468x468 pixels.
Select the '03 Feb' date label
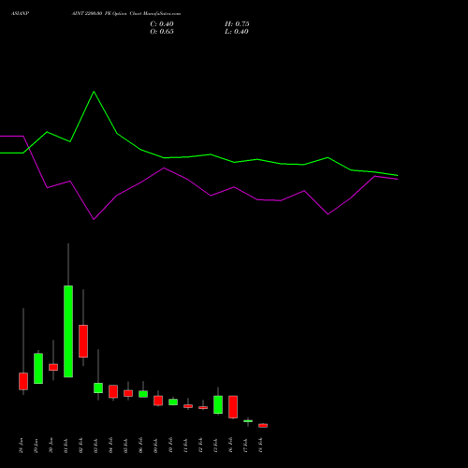pyautogui.click(x=96, y=446)
